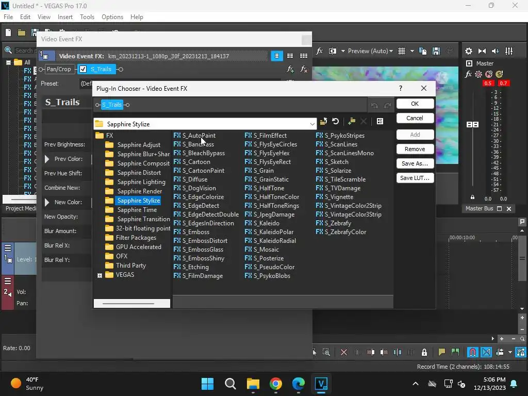The width and height of the screenshot is (528, 396).
Task: Choose the S_Cartoon effect
Action: point(196,162)
